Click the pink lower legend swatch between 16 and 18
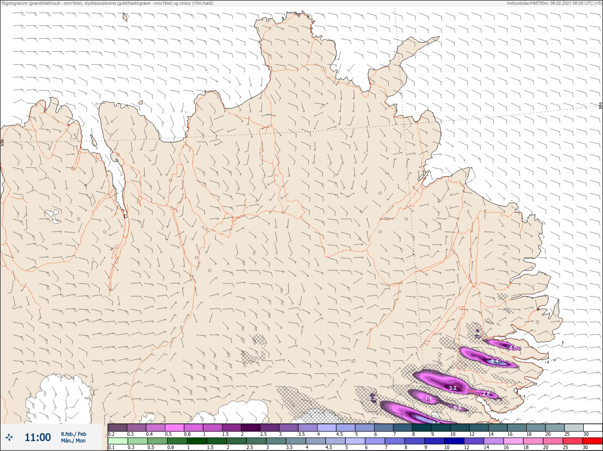Image resolution: width=603 pixels, height=451 pixels. [514, 441]
